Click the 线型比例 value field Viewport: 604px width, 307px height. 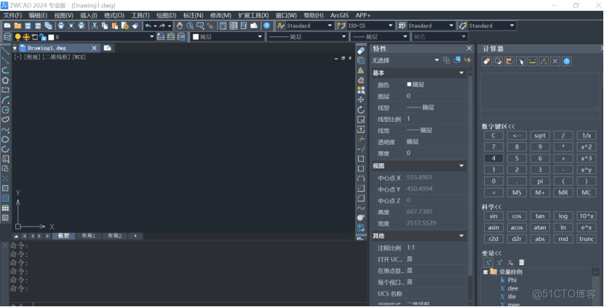pos(436,119)
